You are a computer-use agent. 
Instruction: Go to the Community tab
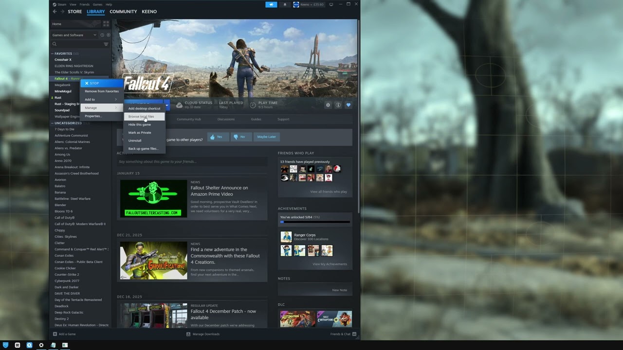tap(123, 12)
